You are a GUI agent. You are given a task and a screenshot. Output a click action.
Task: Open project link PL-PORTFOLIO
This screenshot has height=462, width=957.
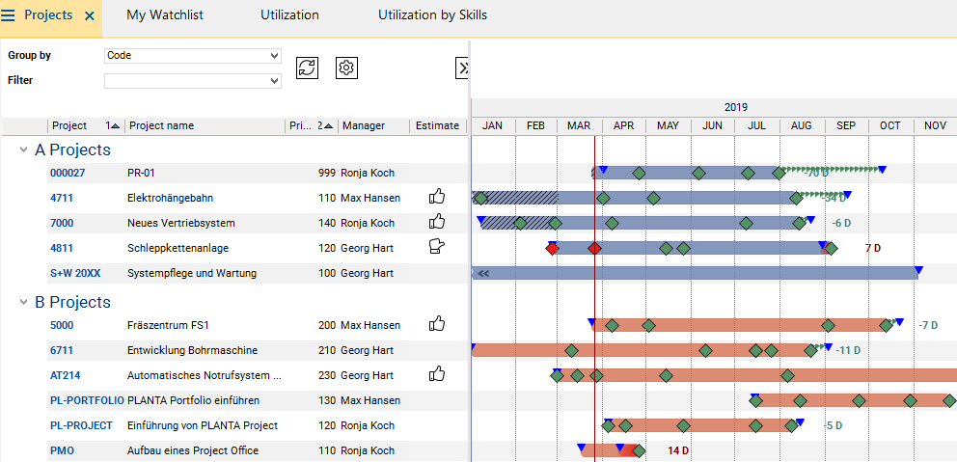(x=87, y=400)
